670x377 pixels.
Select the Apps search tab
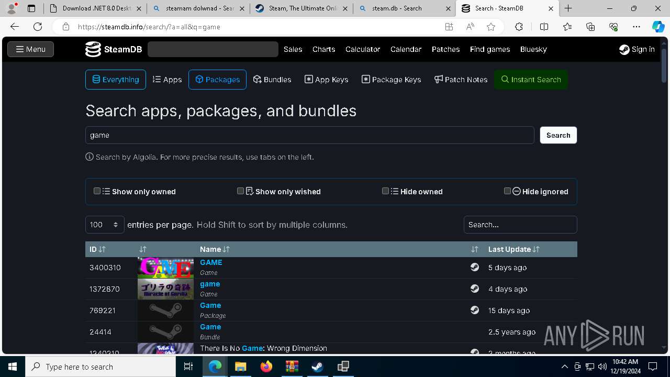(167, 80)
